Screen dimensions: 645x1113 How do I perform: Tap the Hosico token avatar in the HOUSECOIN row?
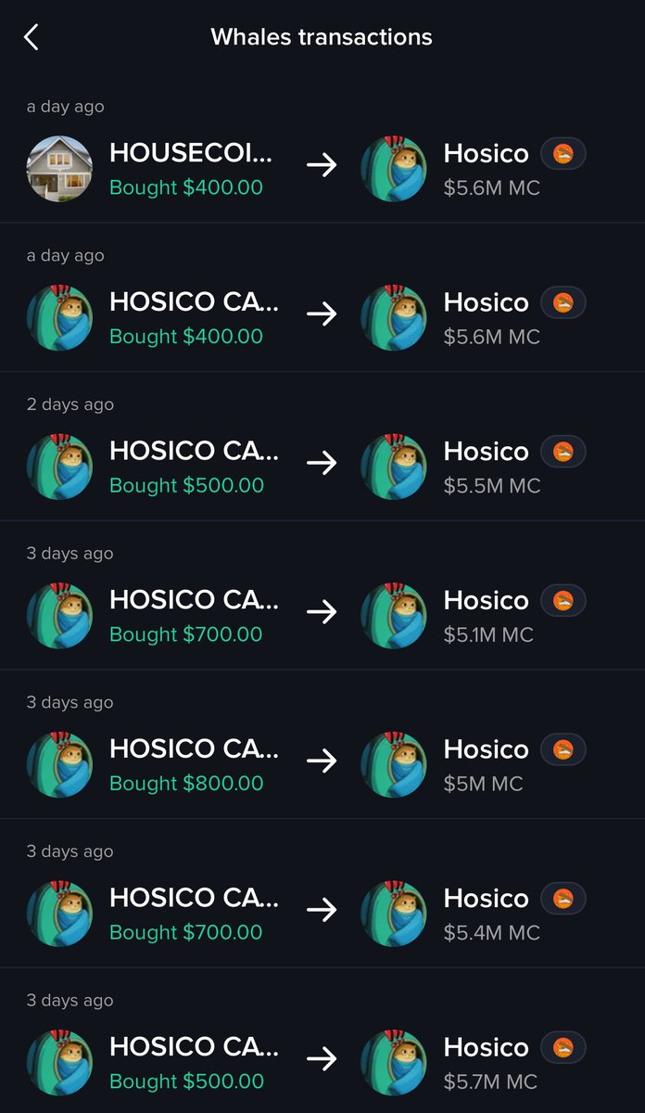393,169
